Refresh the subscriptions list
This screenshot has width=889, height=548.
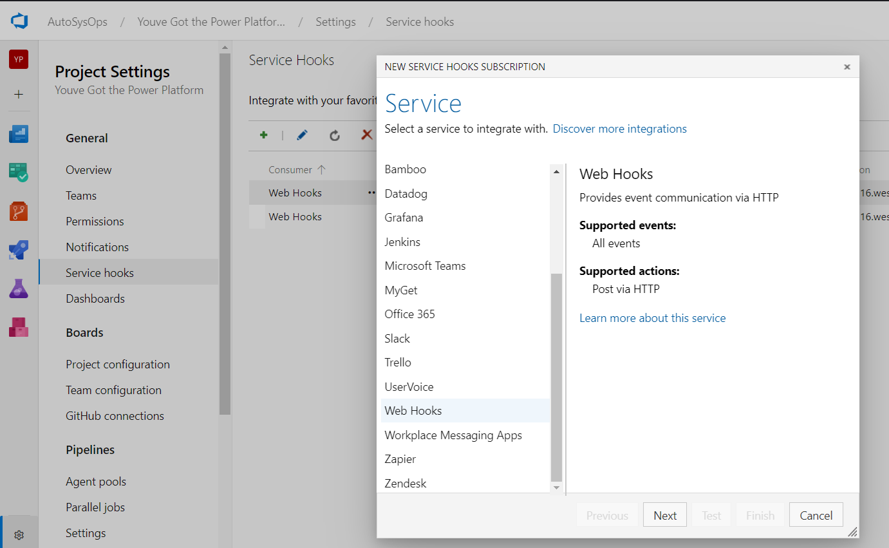[x=335, y=135]
